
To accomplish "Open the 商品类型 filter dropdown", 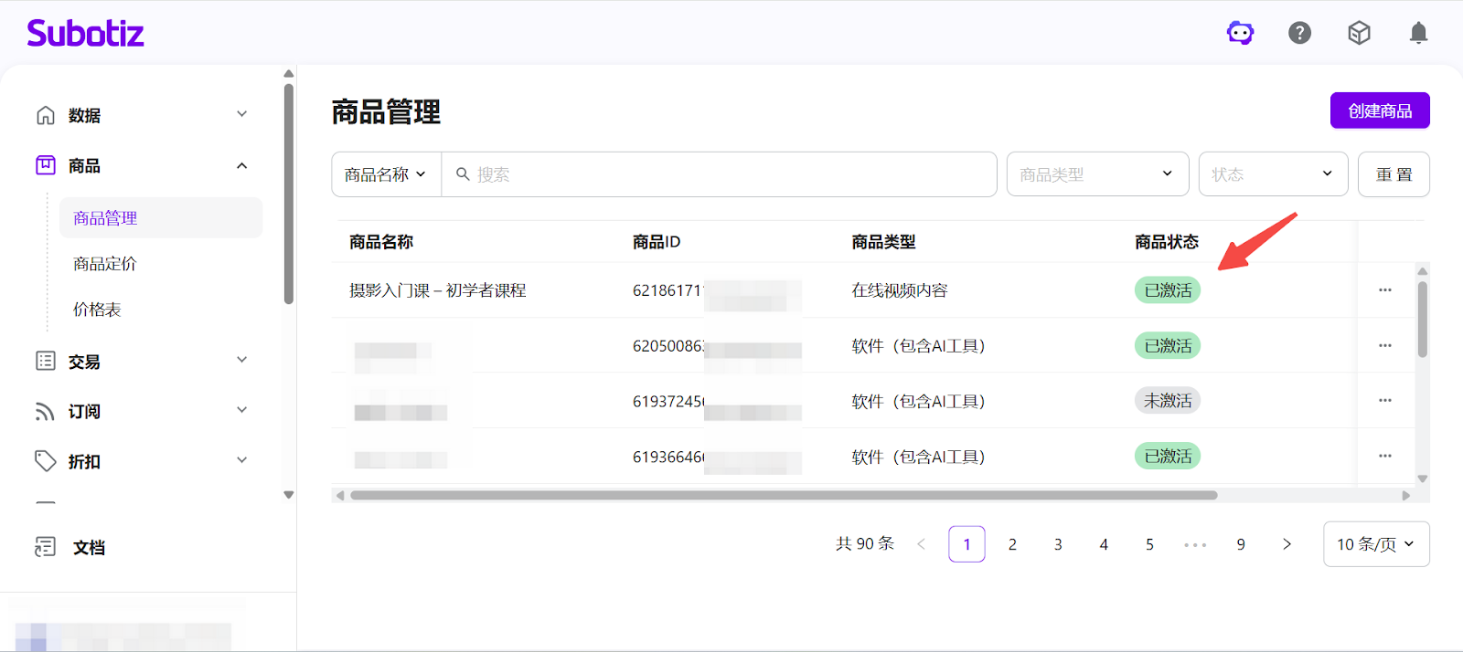I will click(1096, 174).
